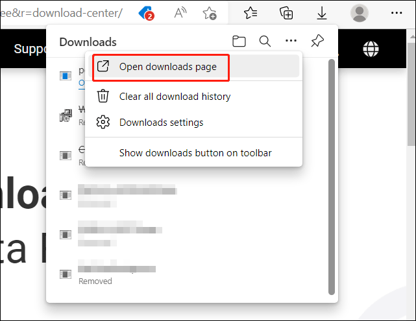Open the Collections icon in toolbar
The width and height of the screenshot is (416, 321).
pos(286,13)
